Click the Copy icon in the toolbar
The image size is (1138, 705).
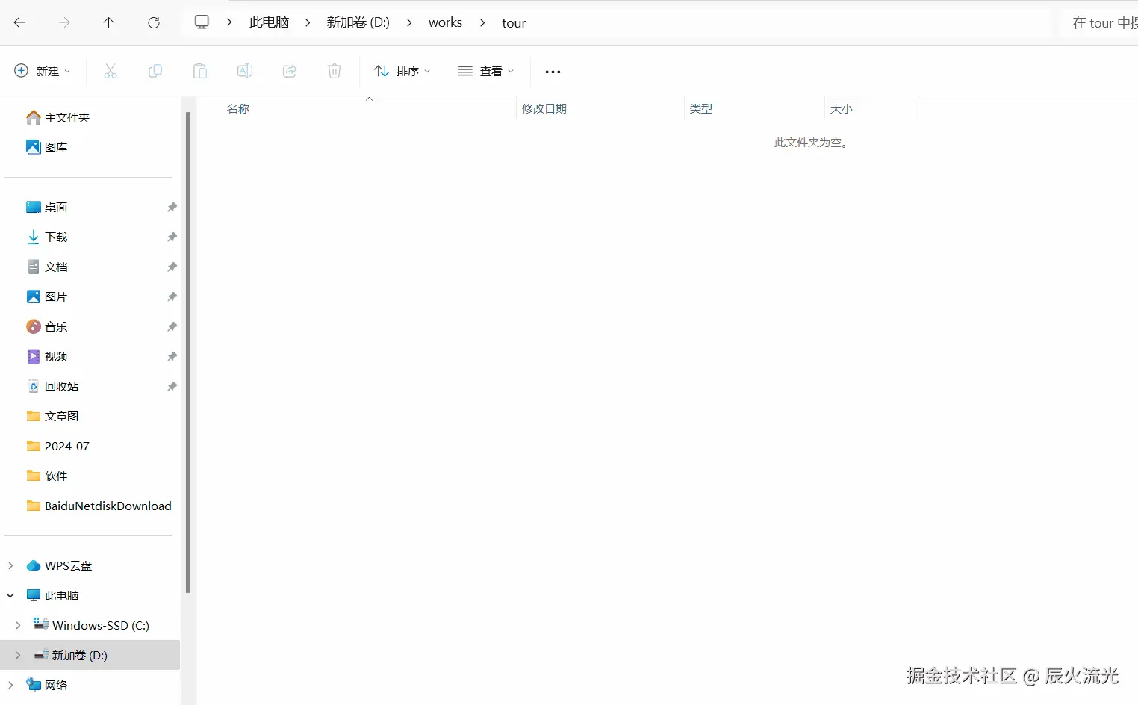pos(155,71)
